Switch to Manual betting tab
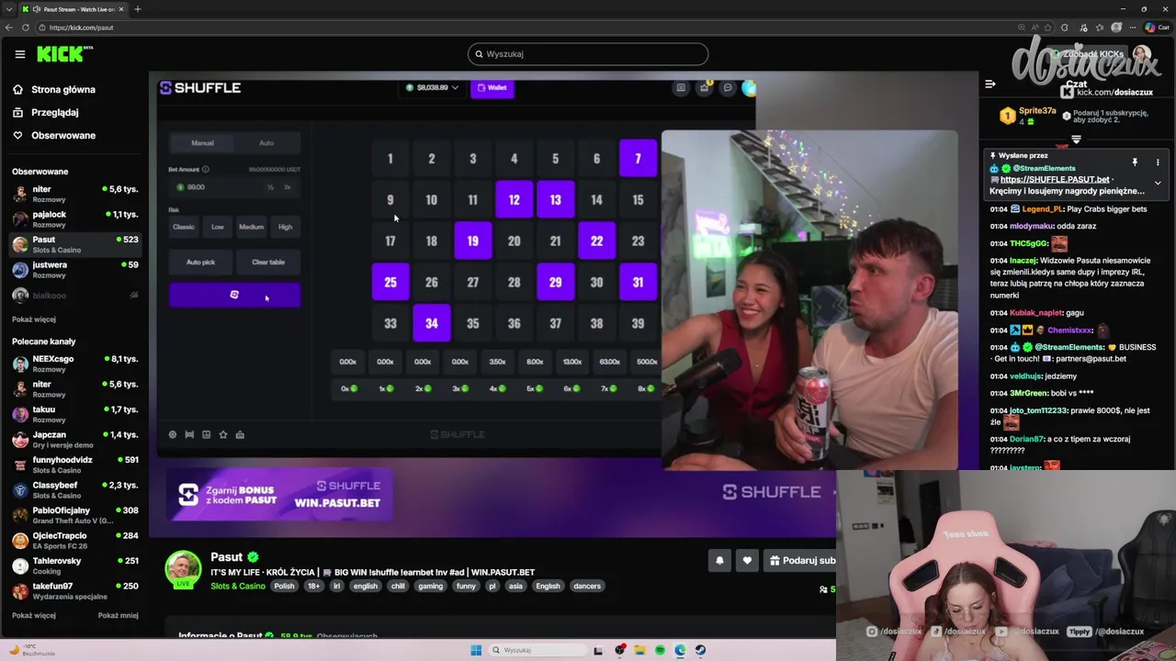 [202, 142]
